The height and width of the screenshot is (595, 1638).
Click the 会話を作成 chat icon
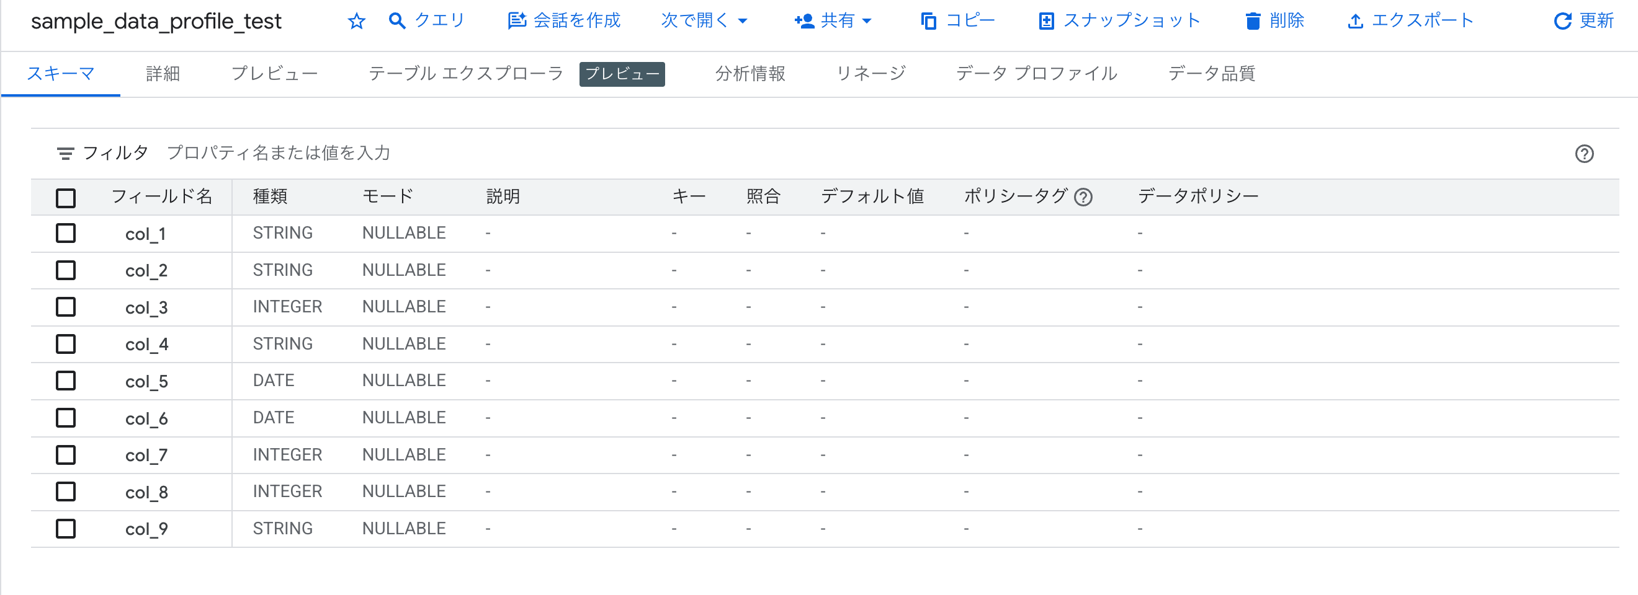(516, 20)
